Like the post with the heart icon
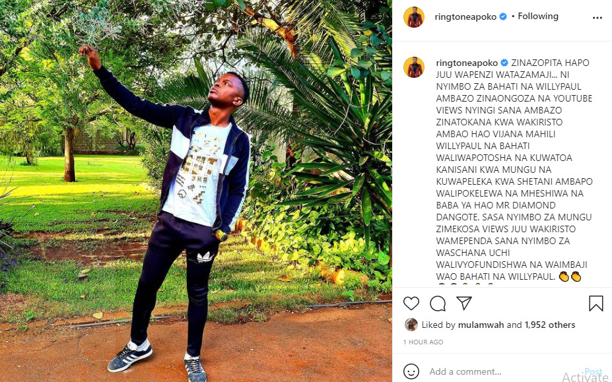 tap(411, 303)
